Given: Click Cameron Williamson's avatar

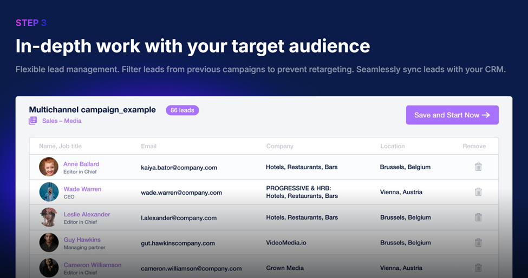Looking at the screenshot, I should coord(49,268).
